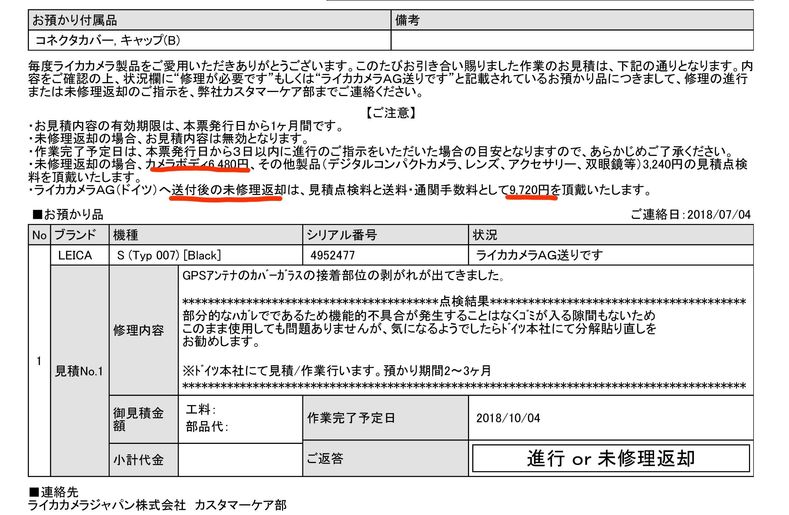Click the No column header
Viewport: 789px width, 515px height.
(39, 235)
